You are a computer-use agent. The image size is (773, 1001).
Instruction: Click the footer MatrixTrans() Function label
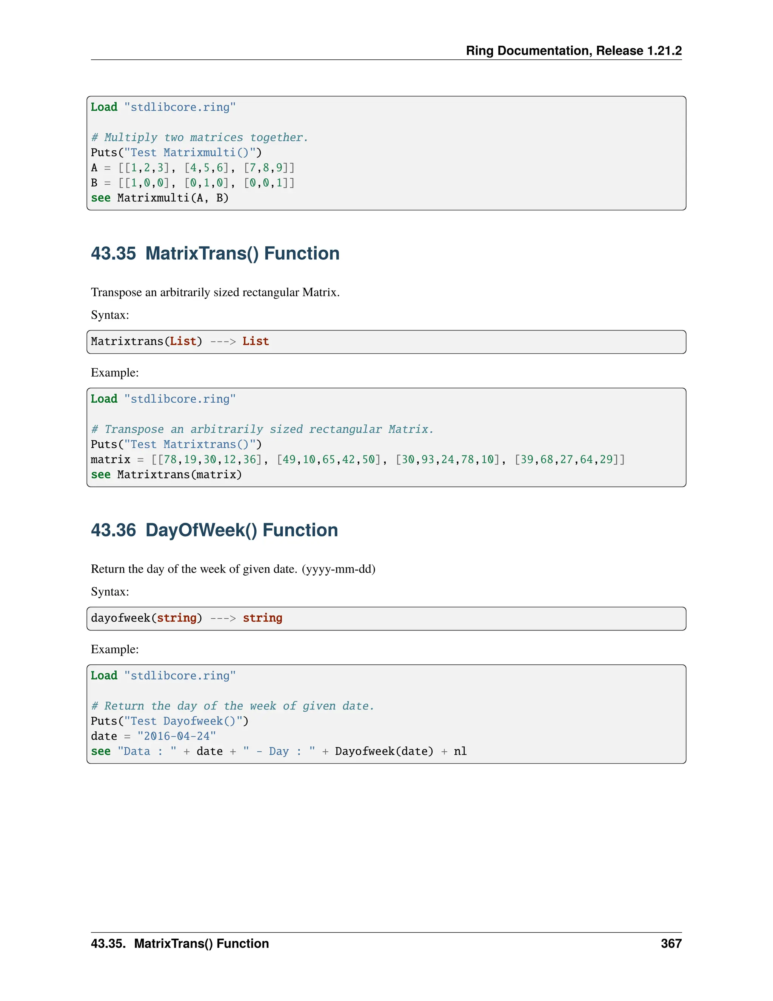(x=180, y=943)
